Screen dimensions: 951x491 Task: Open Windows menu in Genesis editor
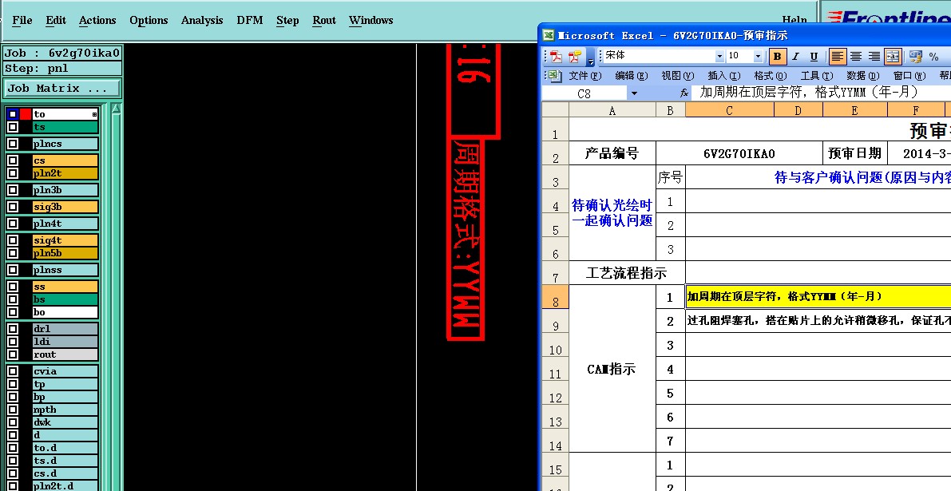pyautogui.click(x=371, y=20)
